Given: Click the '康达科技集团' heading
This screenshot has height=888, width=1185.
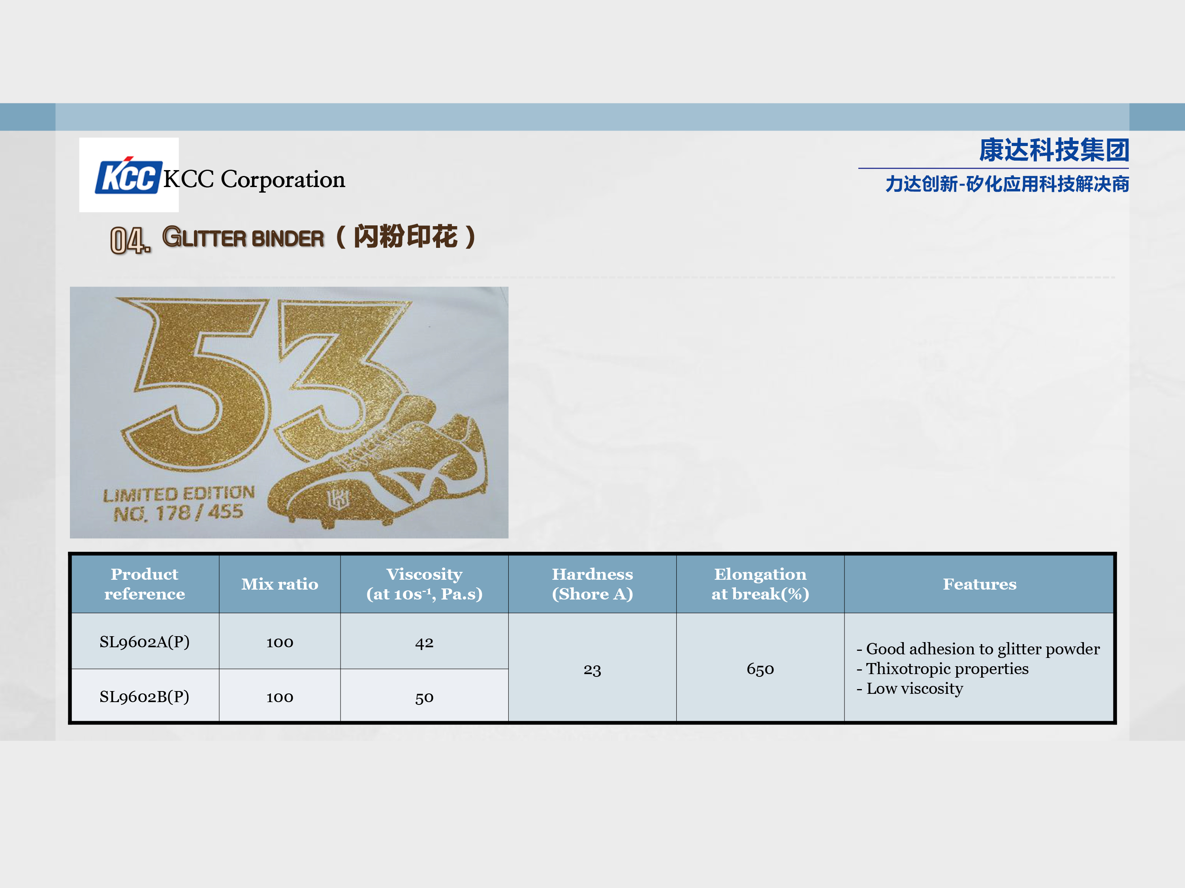Looking at the screenshot, I should pyautogui.click(x=1054, y=150).
